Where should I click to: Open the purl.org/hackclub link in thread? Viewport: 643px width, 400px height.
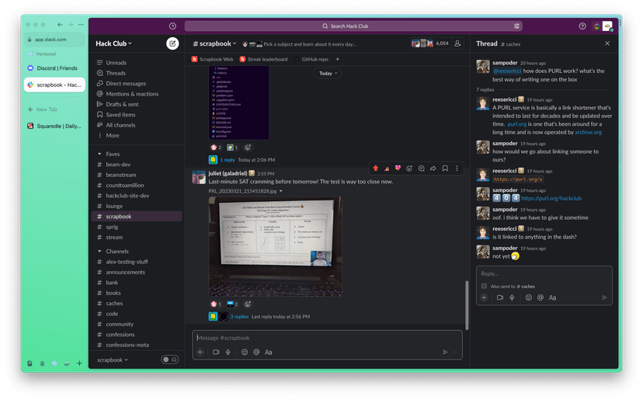(x=551, y=198)
